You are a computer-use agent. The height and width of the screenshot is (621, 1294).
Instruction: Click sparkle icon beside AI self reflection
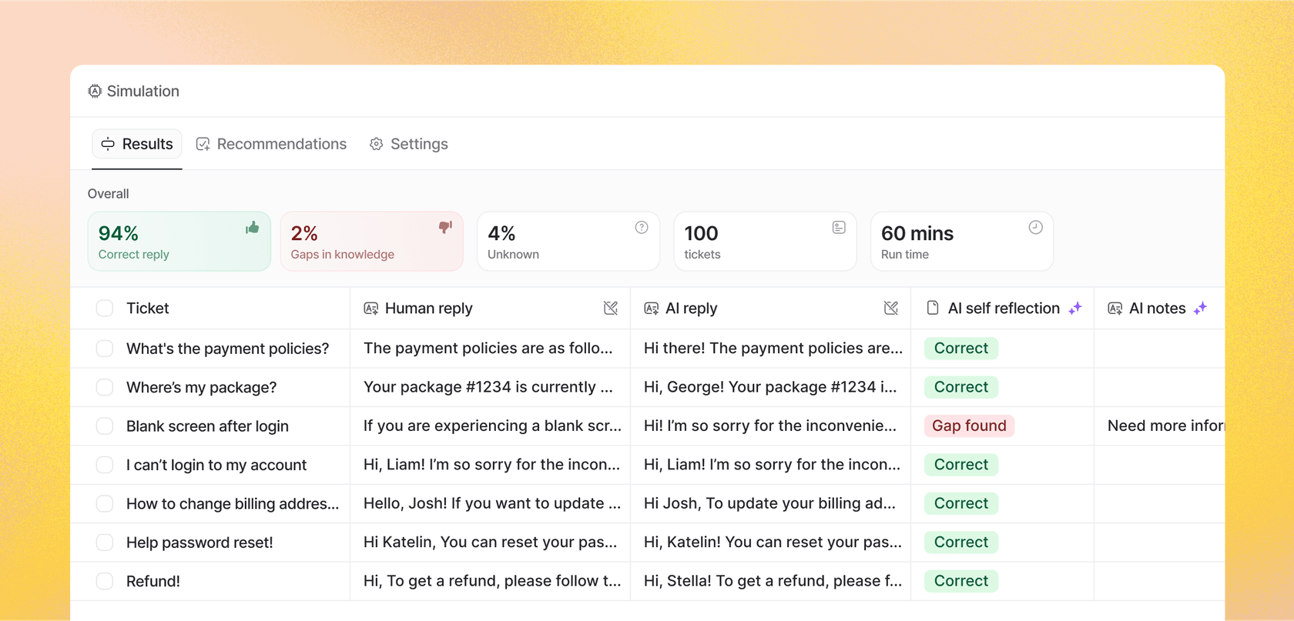tap(1075, 309)
